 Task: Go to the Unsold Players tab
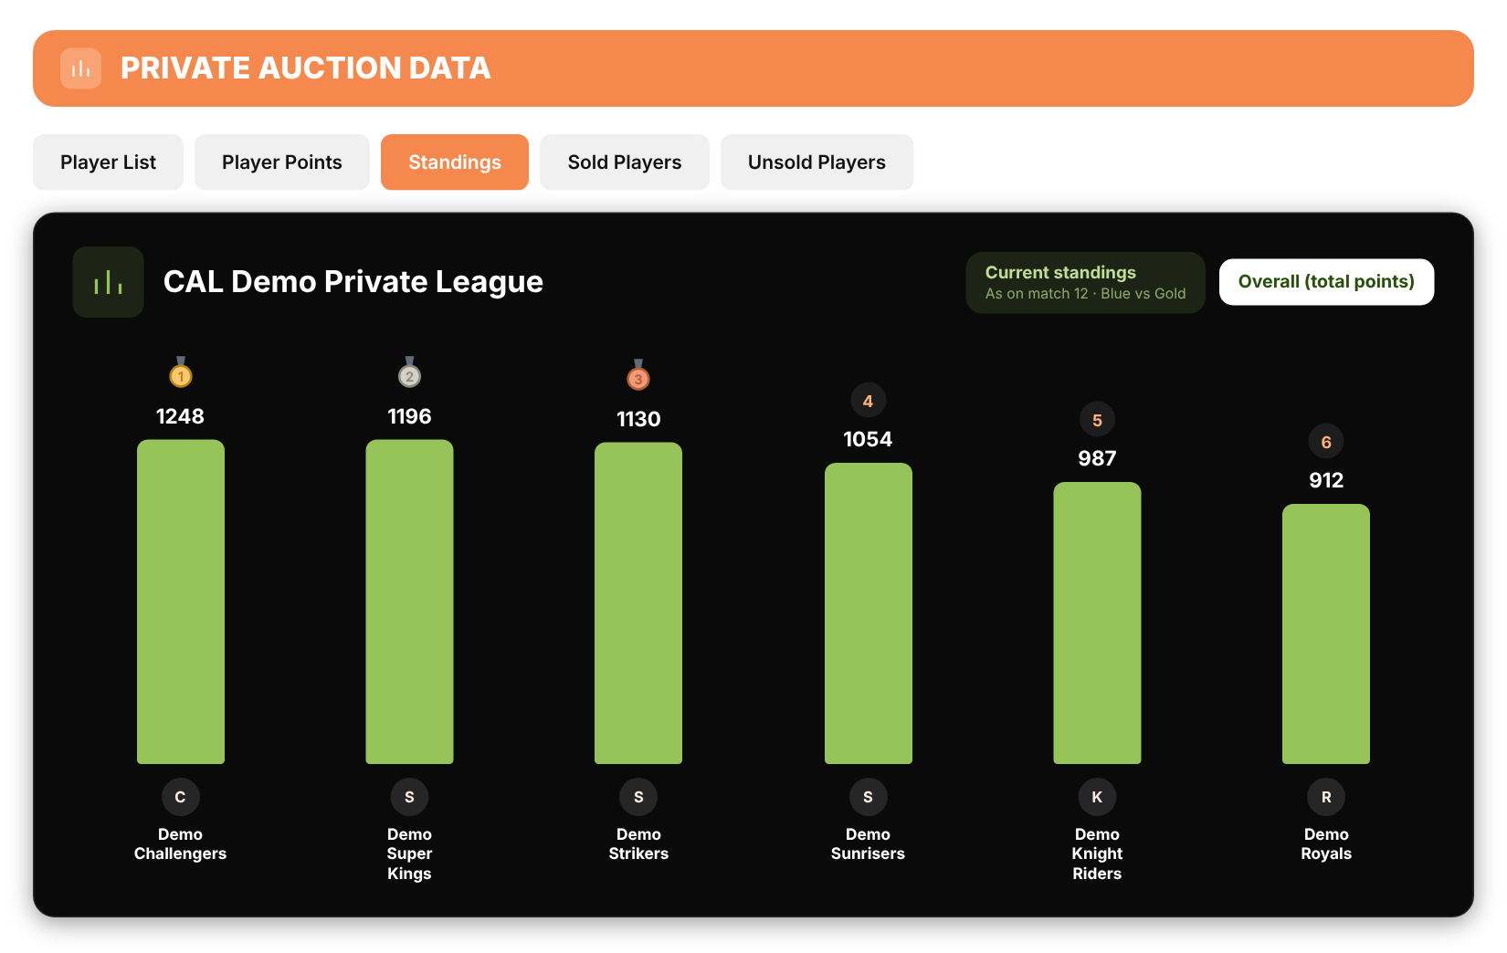click(817, 162)
